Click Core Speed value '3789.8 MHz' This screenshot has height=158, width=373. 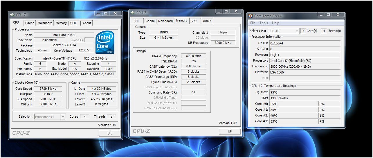(48, 89)
